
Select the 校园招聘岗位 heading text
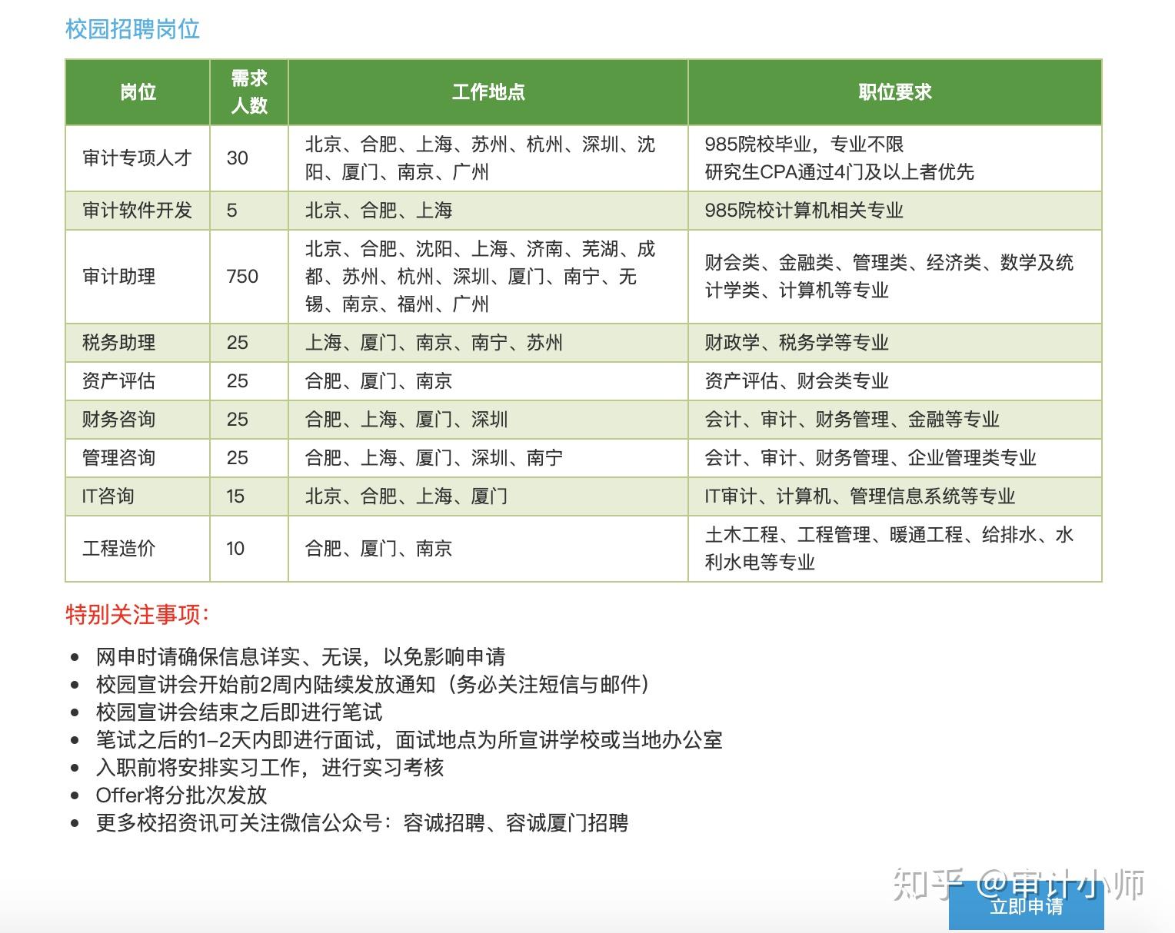tap(132, 29)
